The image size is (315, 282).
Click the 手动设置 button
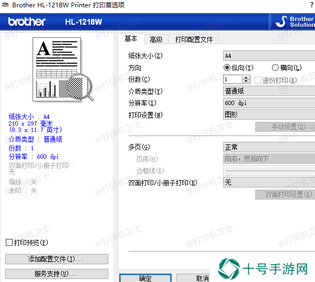pos(285,127)
